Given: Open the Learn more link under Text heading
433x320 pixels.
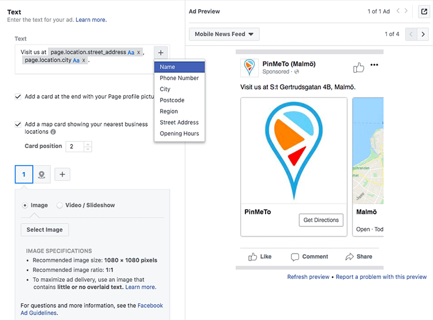Looking at the screenshot, I should [91, 20].
